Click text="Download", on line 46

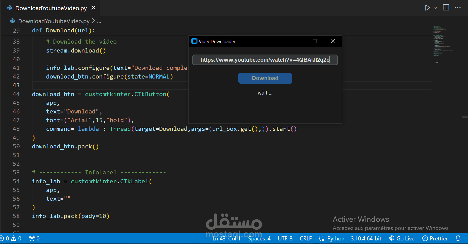pos(74,111)
